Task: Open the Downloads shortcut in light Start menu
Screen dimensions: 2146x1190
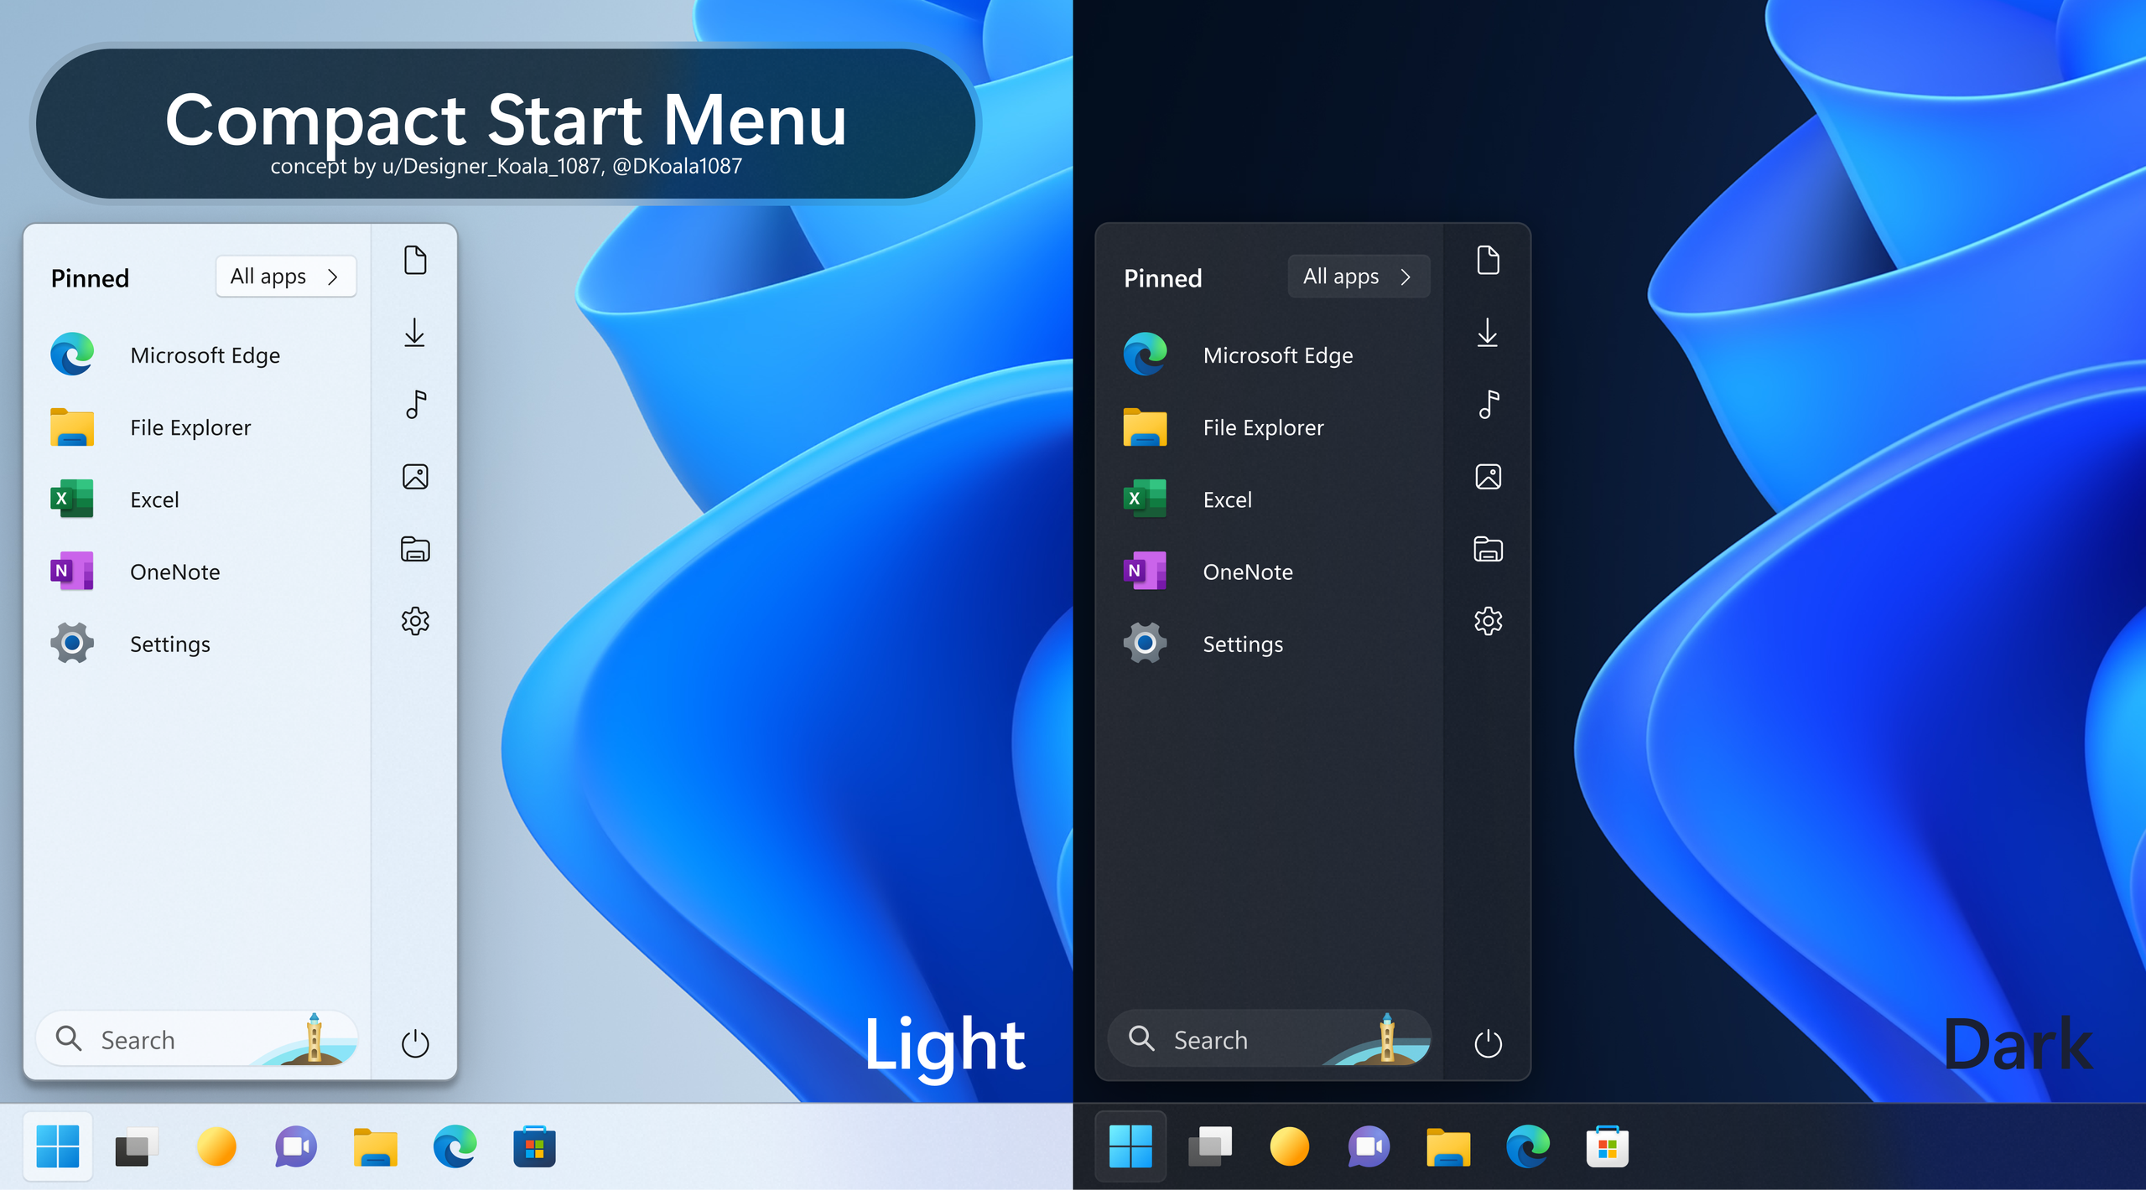Action: (414, 333)
